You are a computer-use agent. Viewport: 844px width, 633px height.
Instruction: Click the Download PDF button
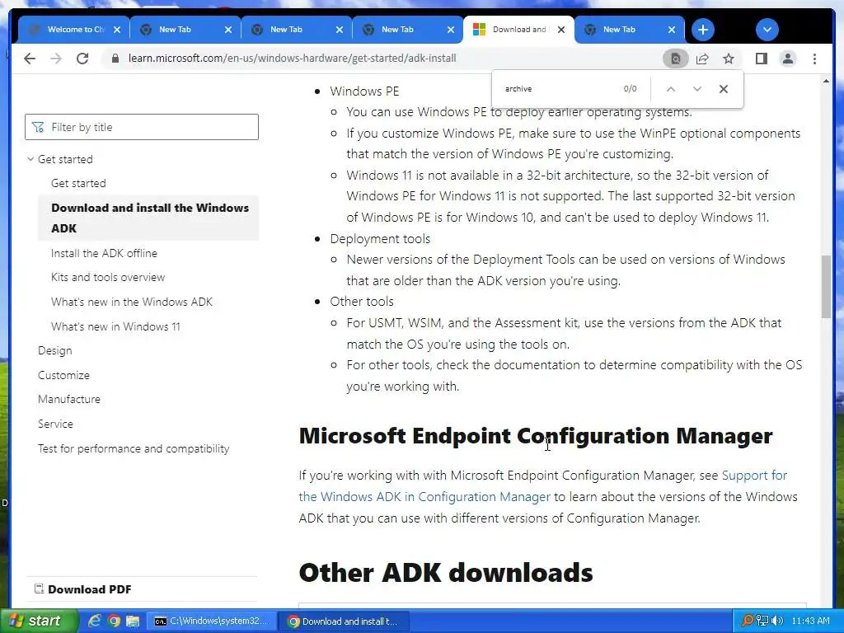point(83,589)
